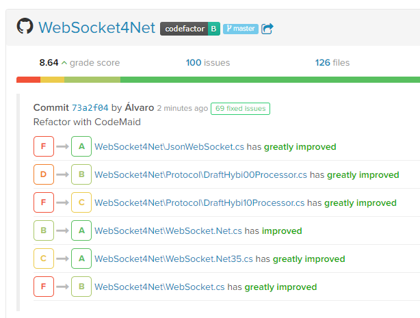Viewport: 420px width, 318px height.
Task: Click the yellow segment of grade bar
Action: (x=52, y=79)
